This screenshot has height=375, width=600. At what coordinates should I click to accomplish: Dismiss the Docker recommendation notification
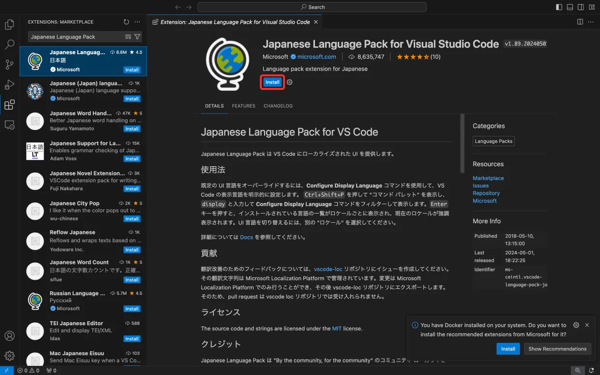(x=587, y=325)
